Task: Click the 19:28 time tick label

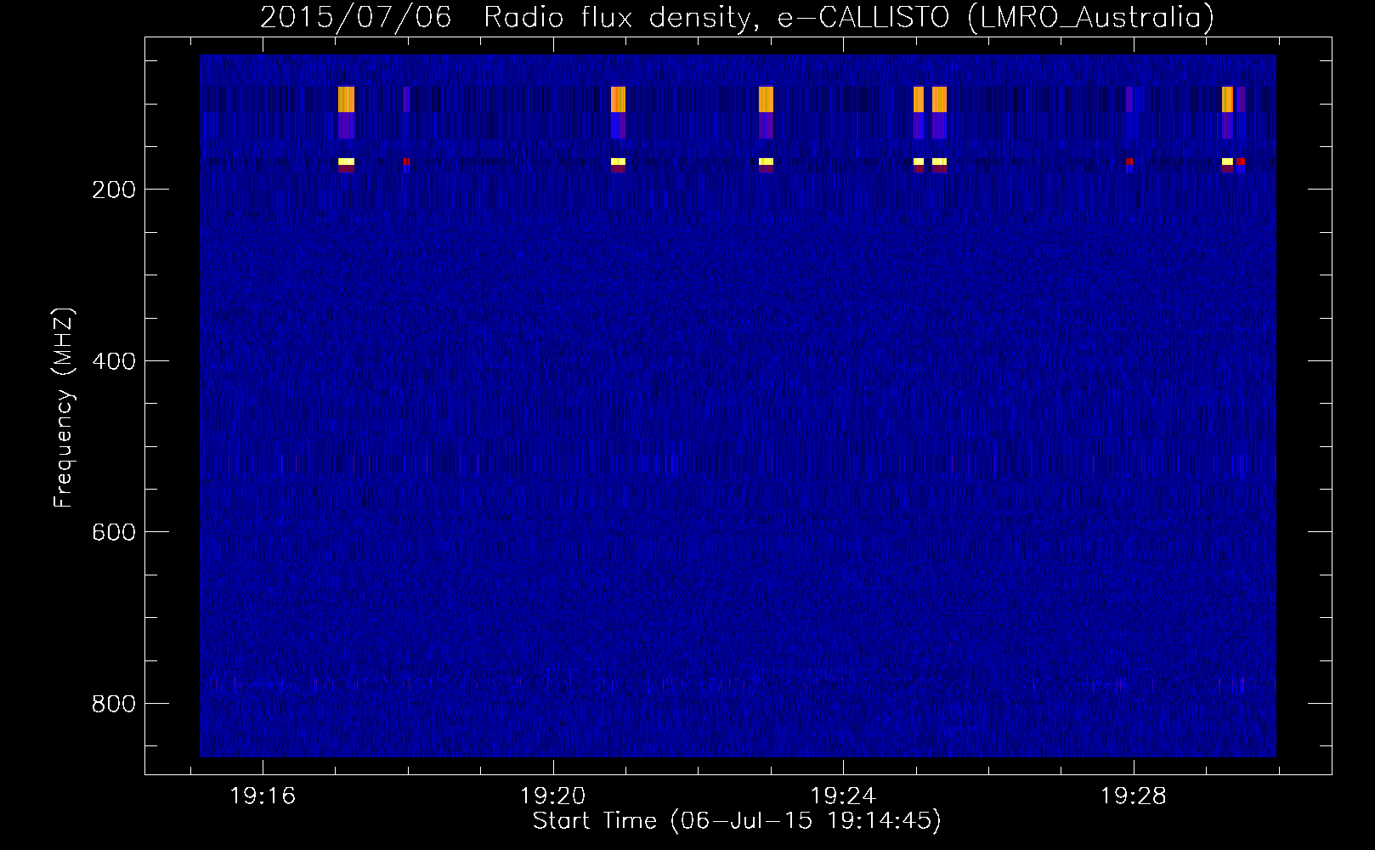Action: click(x=1134, y=796)
